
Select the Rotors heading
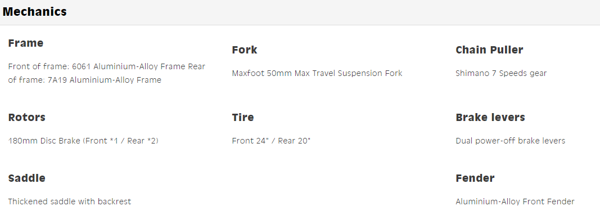tap(27, 117)
